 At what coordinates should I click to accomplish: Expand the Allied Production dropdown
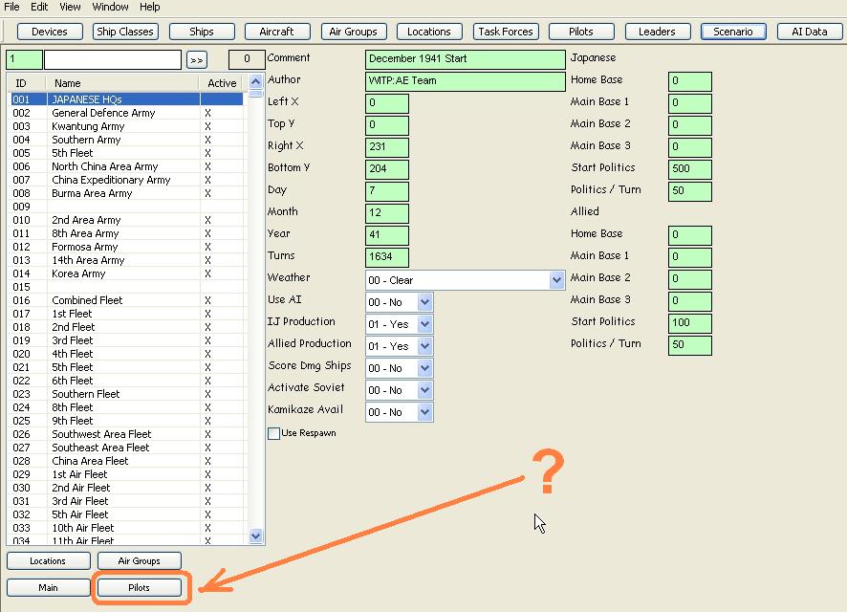[x=424, y=346]
